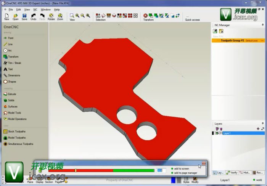Click the section value input field

pyautogui.click(x=161, y=170)
